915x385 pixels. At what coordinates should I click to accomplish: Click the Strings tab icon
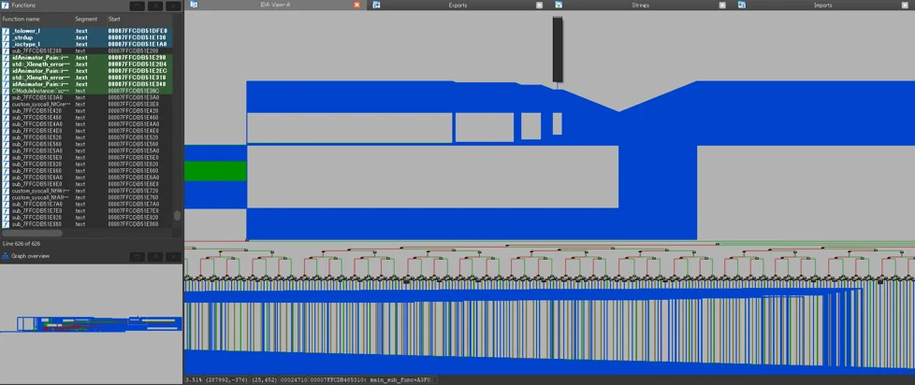(559, 5)
